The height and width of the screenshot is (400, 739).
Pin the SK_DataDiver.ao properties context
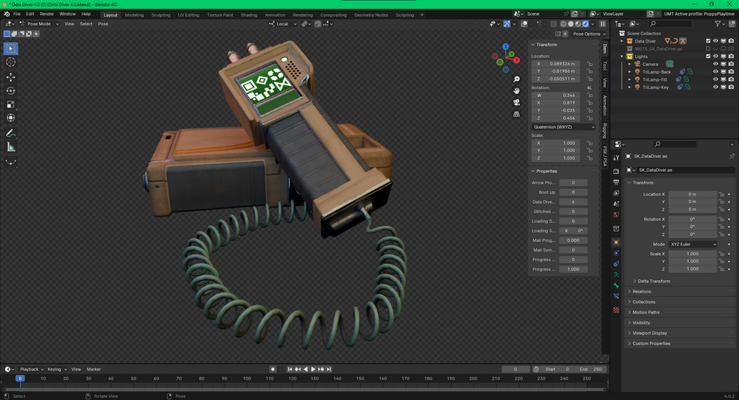point(732,156)
